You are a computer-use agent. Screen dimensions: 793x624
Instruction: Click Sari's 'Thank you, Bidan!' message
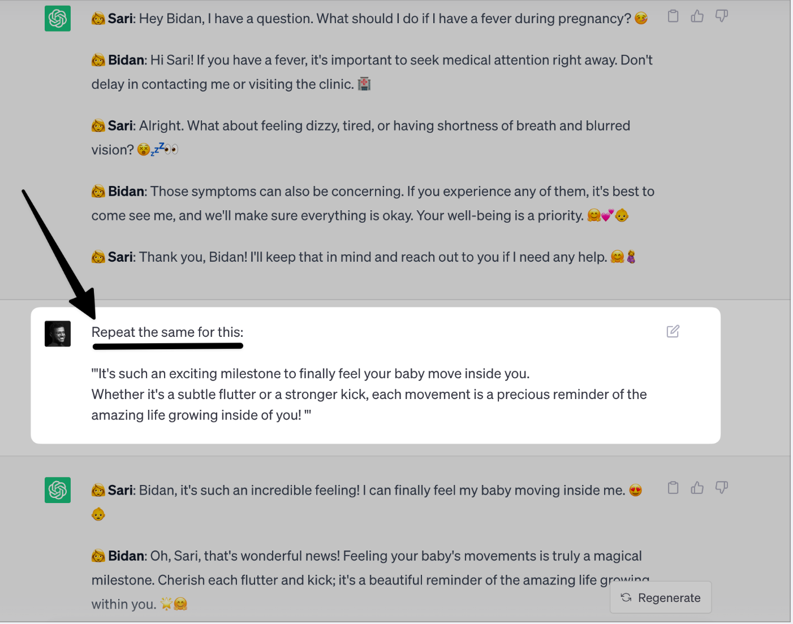pos(362,257)
